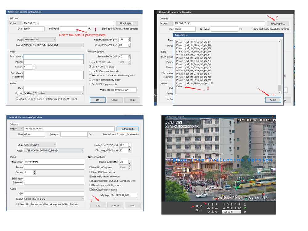Uncheck Send RTSP keep-alives in blank Main stream dialog
The image size is (308, 231).
[x=90, y=67]
